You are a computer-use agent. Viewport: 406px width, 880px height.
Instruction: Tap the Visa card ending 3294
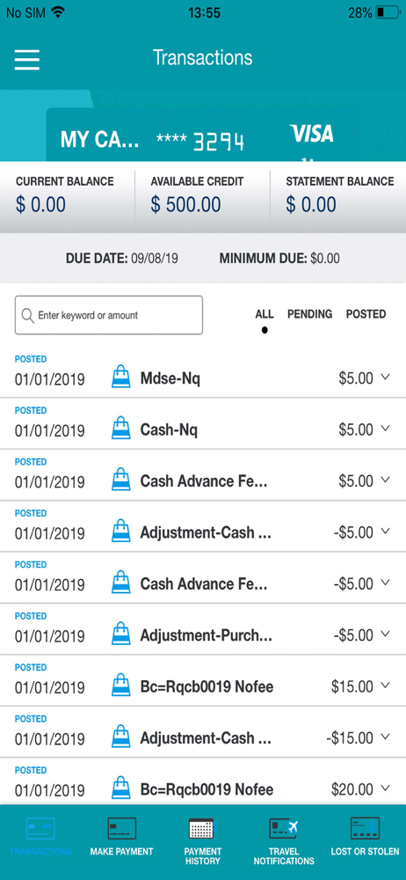(x=202, y=135)
